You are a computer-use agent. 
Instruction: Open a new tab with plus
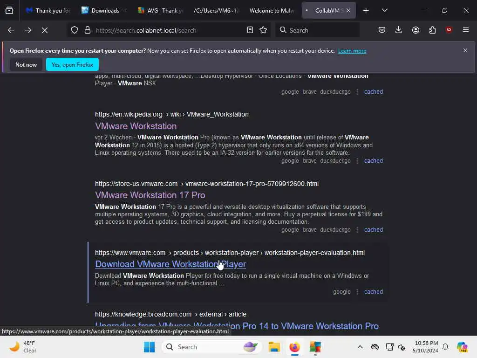[366, 11]
